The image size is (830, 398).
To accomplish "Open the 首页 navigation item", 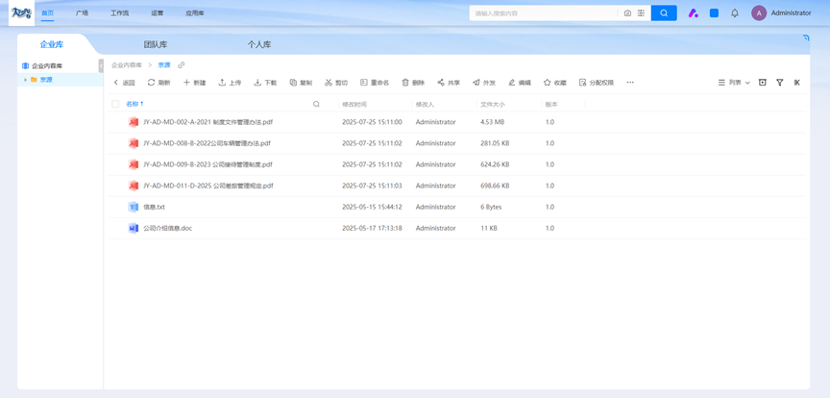I will coord(48,13).
